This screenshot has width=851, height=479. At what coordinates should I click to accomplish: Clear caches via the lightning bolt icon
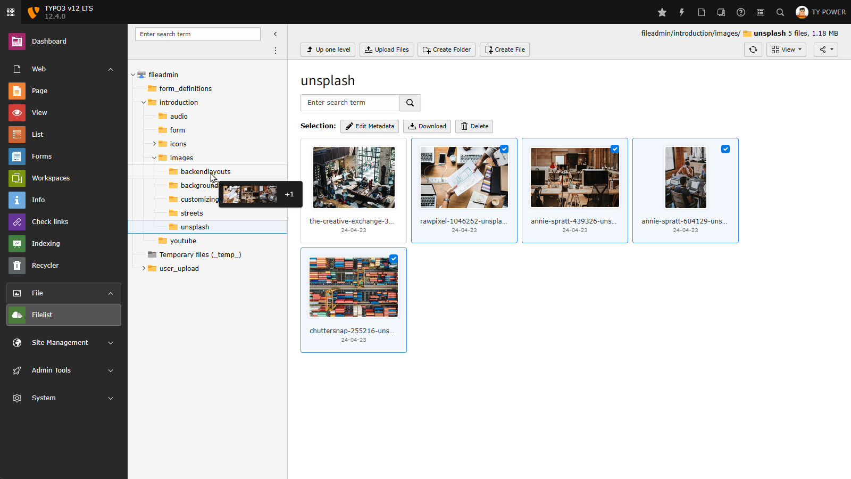pyautogui.click(x=681, y=12)
